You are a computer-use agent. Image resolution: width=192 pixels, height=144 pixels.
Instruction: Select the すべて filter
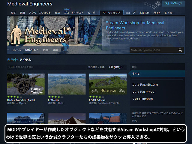[x=157, y=74]
